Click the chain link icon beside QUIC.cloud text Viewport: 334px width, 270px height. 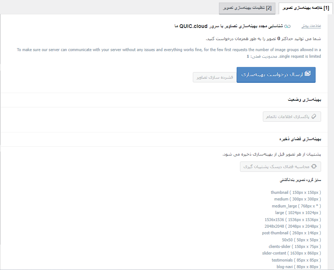[x=287, y=26]
